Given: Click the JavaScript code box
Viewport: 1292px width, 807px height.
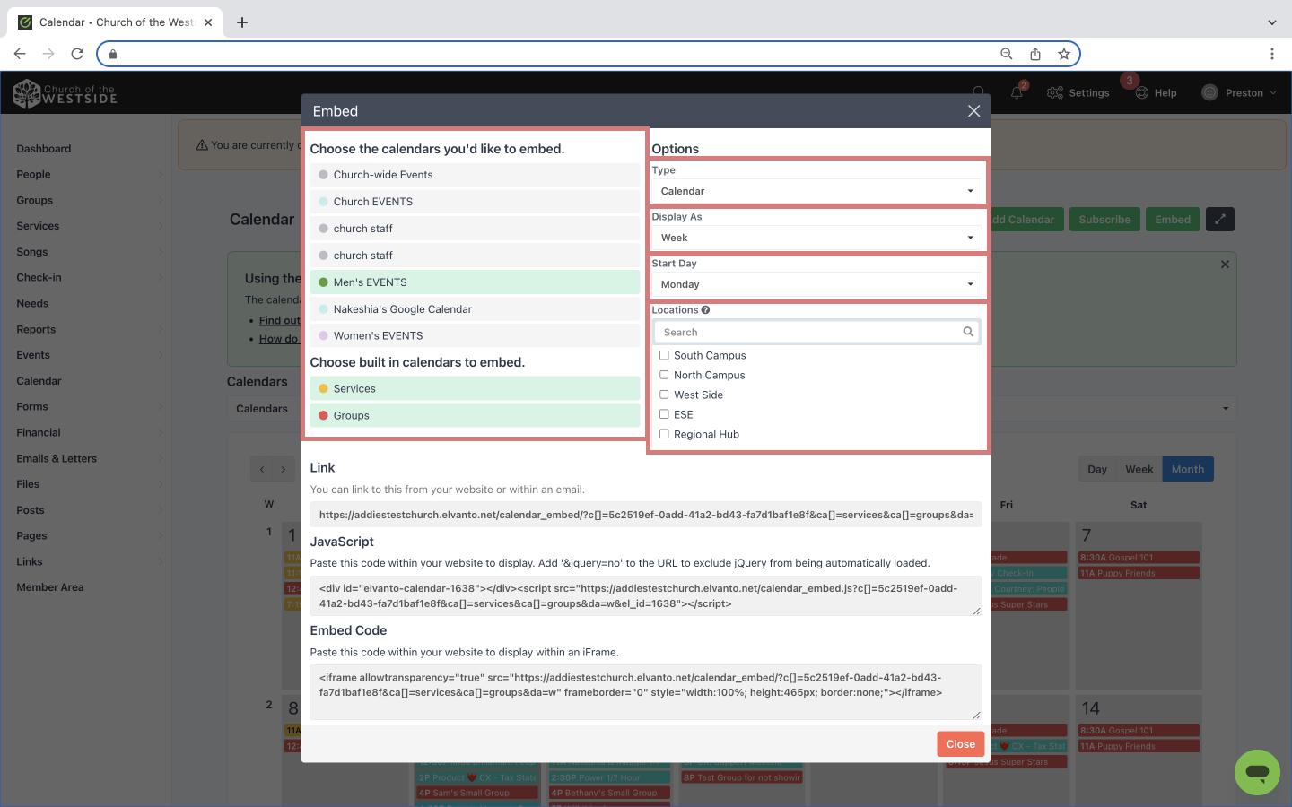Looking at the screenshot, I should 646,596.
